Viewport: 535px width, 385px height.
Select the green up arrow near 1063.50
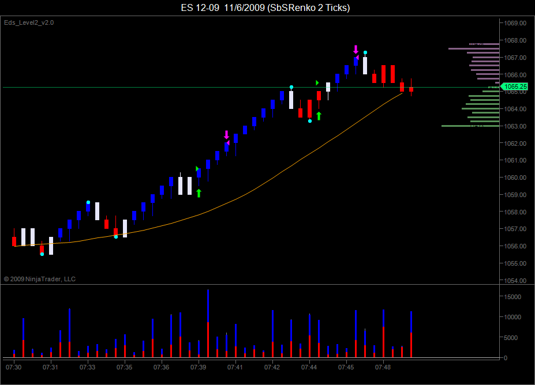tap(319, 116)
